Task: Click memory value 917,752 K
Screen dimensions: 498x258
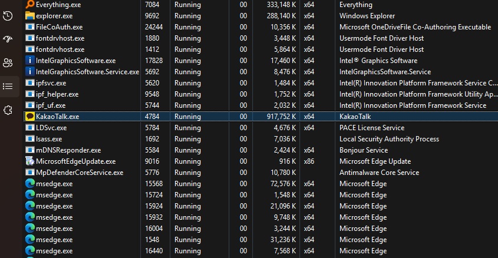Action: pos(281,117)
